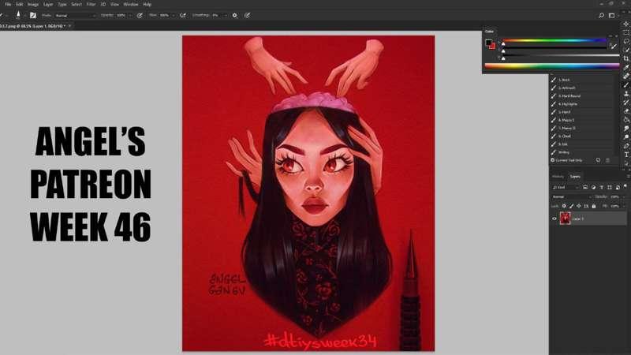Select the Paint Bucket tool
This screenshot has height=355, width=631.
(625, 120)
